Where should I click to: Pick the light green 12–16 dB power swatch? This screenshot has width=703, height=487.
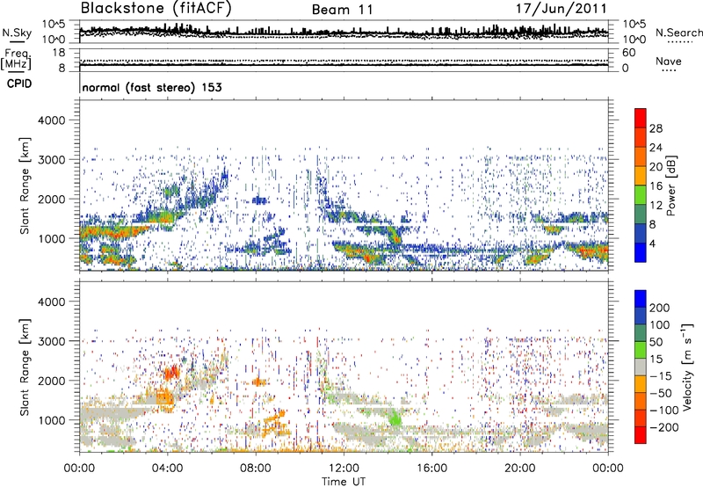pos(641,195)
